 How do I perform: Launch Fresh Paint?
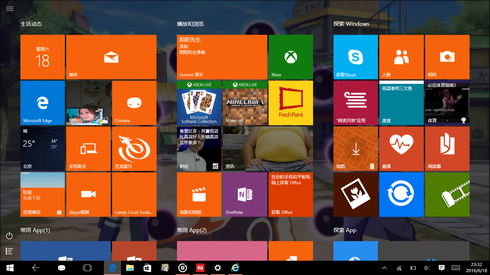point(290,103)
